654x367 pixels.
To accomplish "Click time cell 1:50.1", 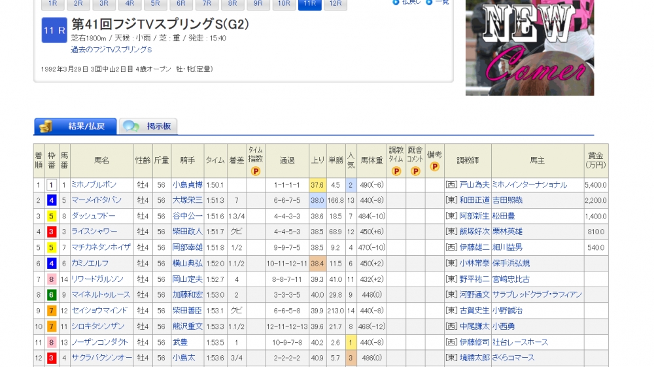I will pos(215,184).
